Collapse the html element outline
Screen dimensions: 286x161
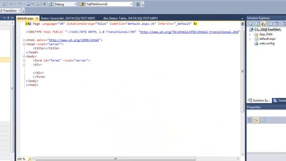[24, 40]
